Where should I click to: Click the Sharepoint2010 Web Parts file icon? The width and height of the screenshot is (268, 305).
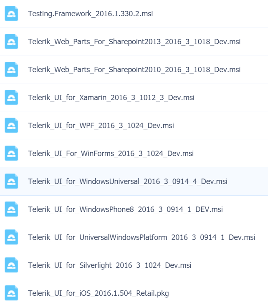point(11,69)
